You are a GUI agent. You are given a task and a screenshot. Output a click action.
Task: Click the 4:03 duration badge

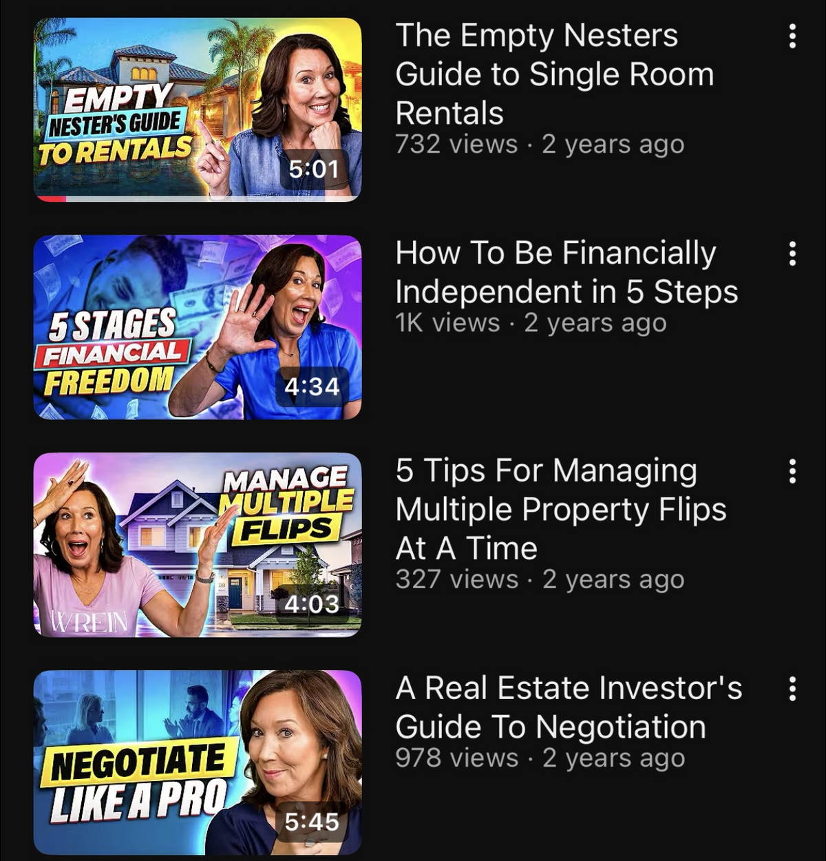click(312, 604)
